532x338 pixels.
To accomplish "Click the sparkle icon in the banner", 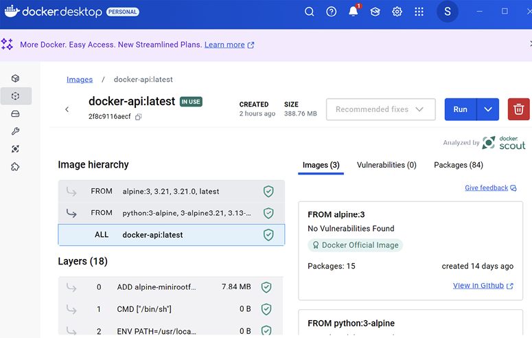I will [x=7, y=44].
